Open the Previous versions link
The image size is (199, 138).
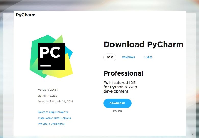(50, 124)
